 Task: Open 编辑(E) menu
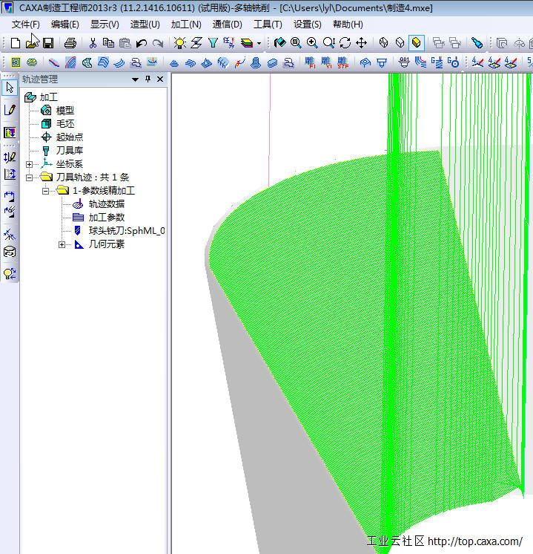[x=65, y=25]
